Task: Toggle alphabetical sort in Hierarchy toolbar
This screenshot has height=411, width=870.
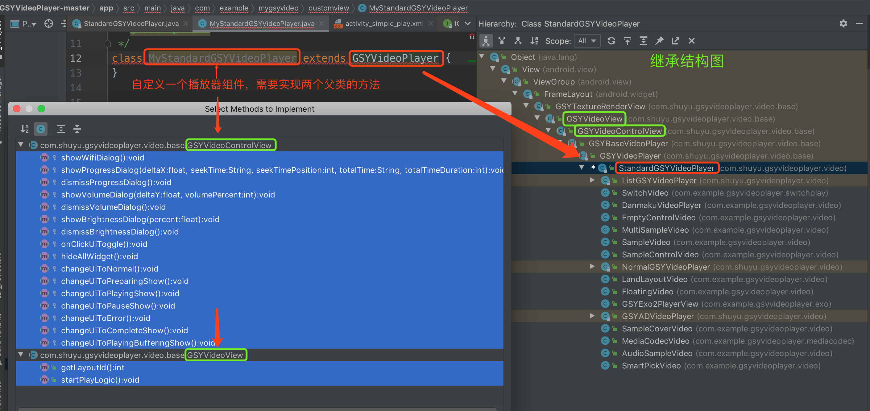Action: 534,41
